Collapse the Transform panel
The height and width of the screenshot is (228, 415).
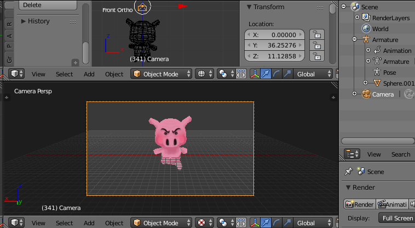click(249, 7)
